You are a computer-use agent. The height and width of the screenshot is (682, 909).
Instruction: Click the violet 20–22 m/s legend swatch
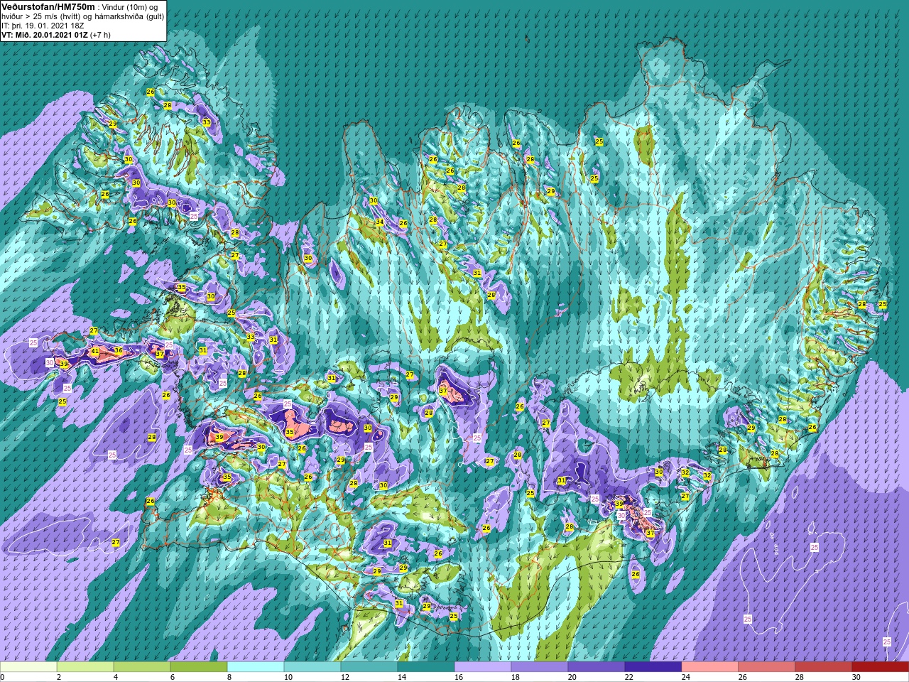click(x=597, y=667)
